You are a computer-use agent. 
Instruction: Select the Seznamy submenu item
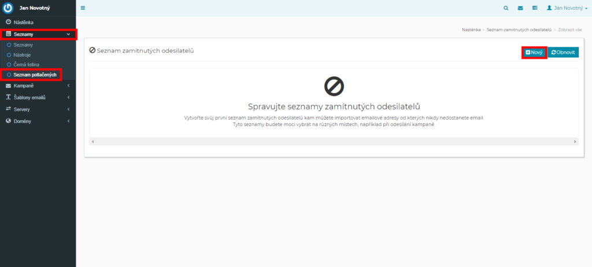click(x=23, y=44)
